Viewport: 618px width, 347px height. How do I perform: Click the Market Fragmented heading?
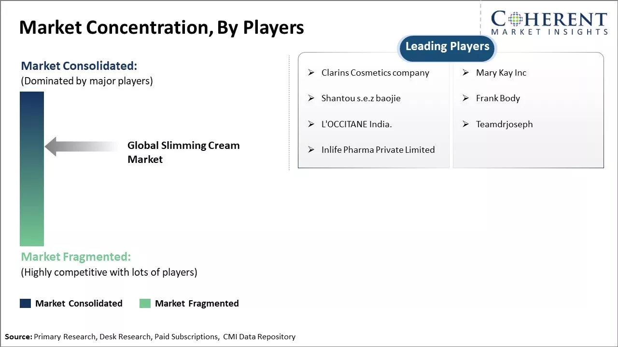click(76, 257)
